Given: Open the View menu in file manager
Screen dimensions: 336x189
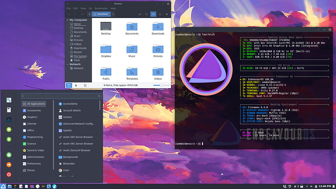Looking at the screenshot, I should tap(83, 8).
